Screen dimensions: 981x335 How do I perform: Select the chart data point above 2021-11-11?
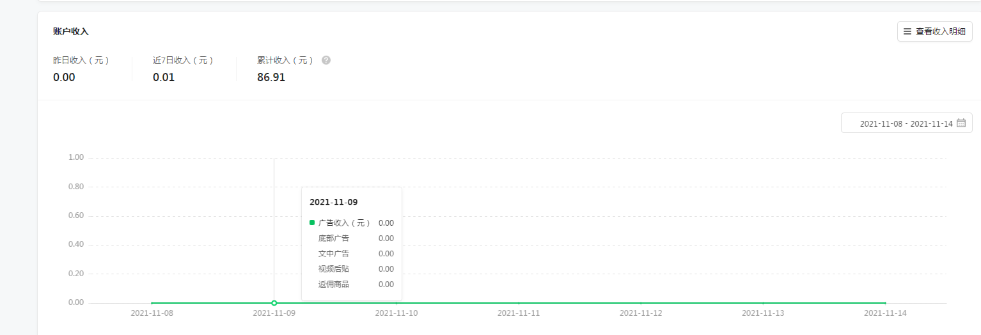(519, 302)
